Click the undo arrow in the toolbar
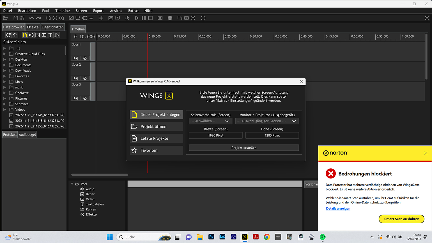Viewport: 432px width, 243px height. tap(31, 18)
